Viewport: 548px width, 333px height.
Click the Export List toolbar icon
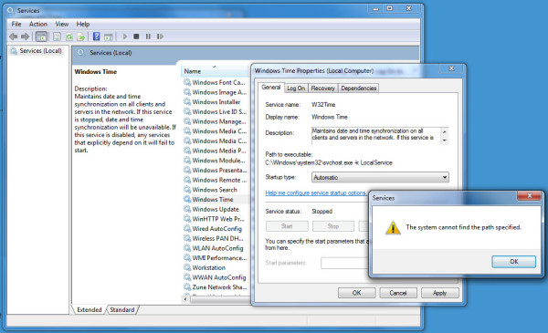tap(81, 36)
